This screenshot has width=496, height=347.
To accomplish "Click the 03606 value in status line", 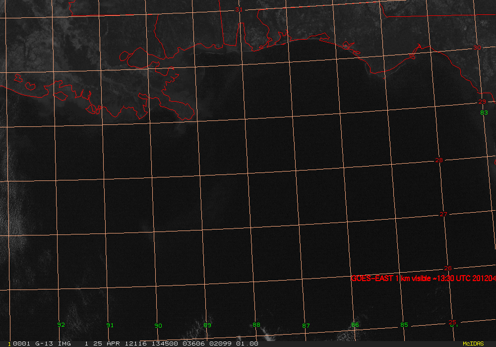I will click(x=193, y=344).
